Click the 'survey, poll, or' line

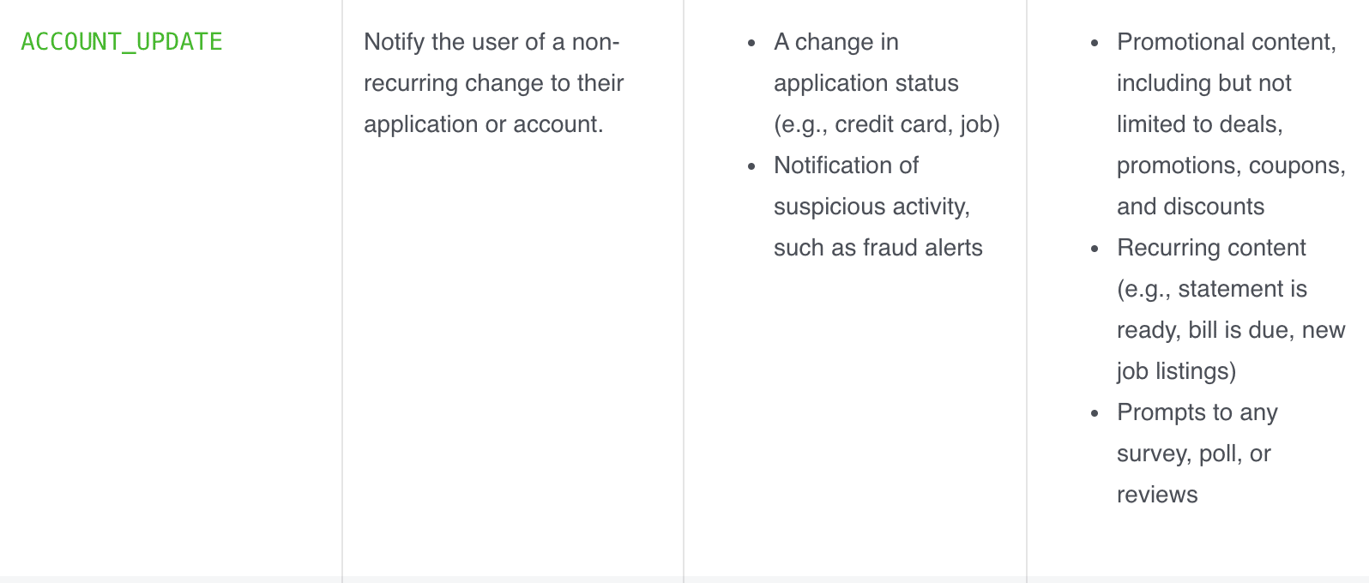coord(1194,454)
